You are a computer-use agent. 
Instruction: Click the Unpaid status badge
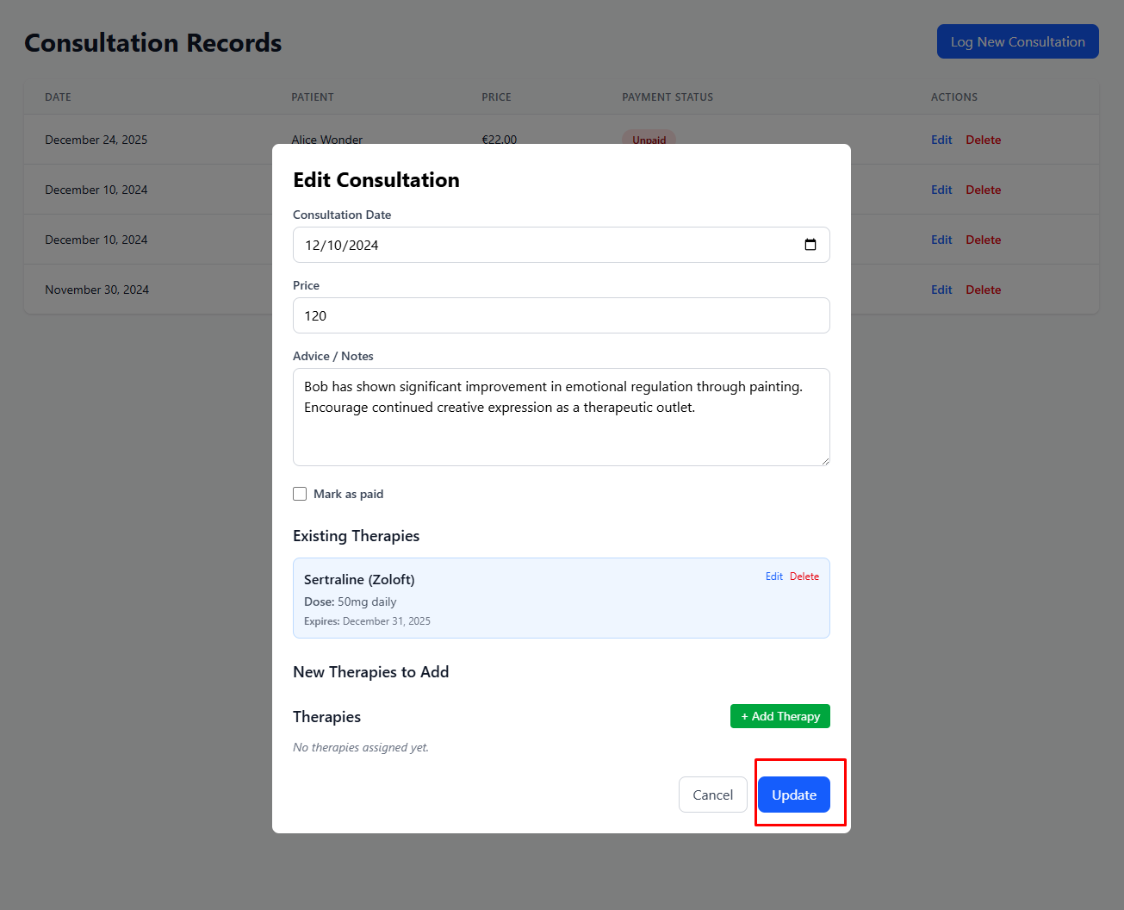[x=649, y=138]
